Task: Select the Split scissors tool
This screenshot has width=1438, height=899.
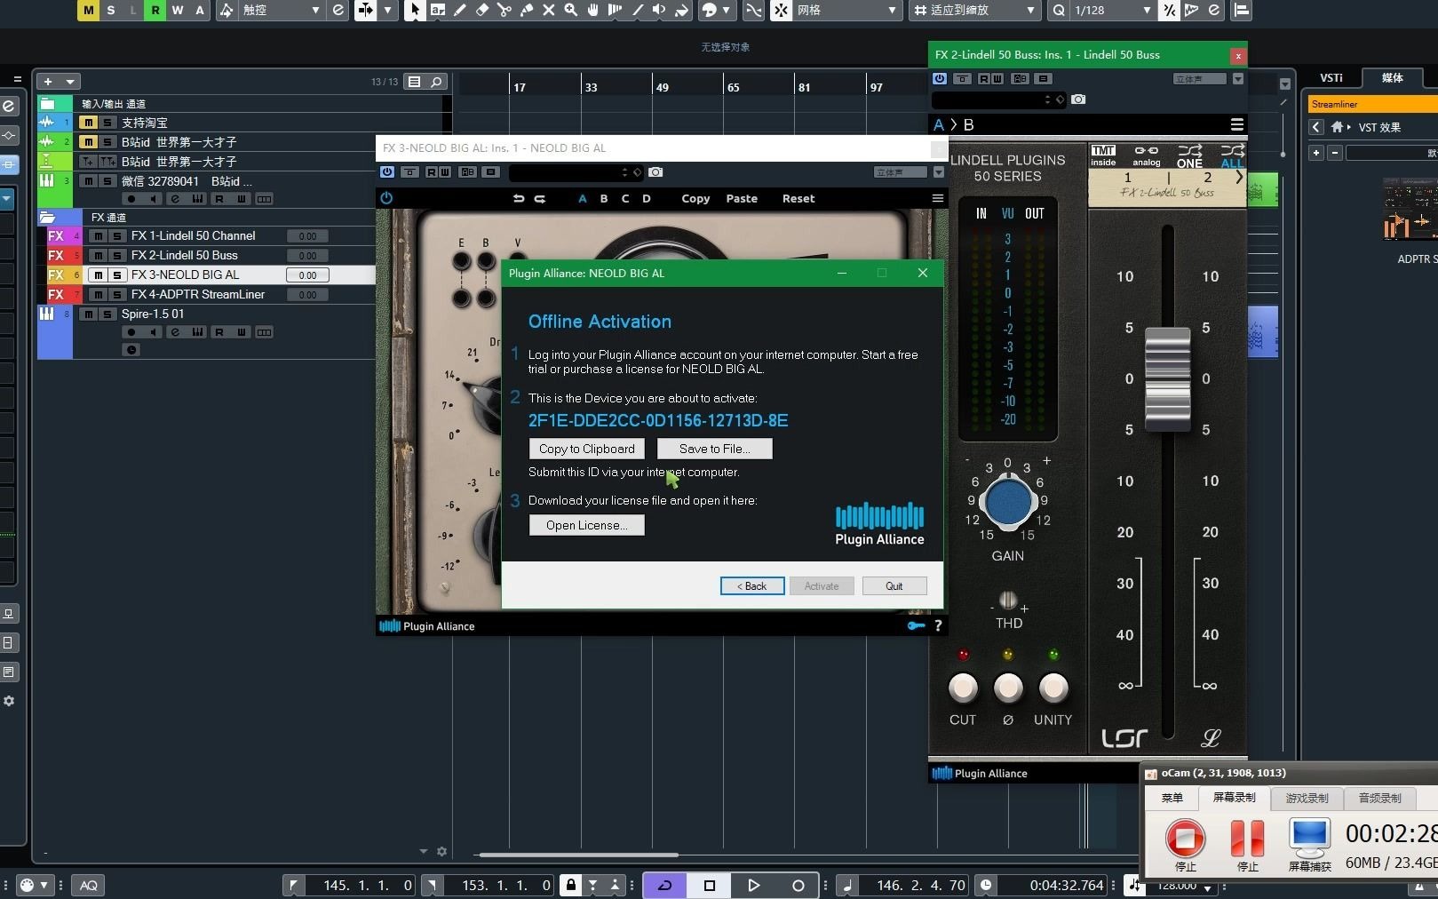Action: [504, 11]
